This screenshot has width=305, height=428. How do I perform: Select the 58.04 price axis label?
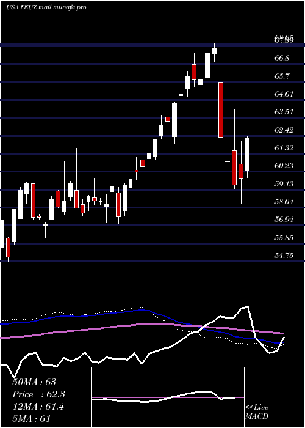tap(284, 202)
